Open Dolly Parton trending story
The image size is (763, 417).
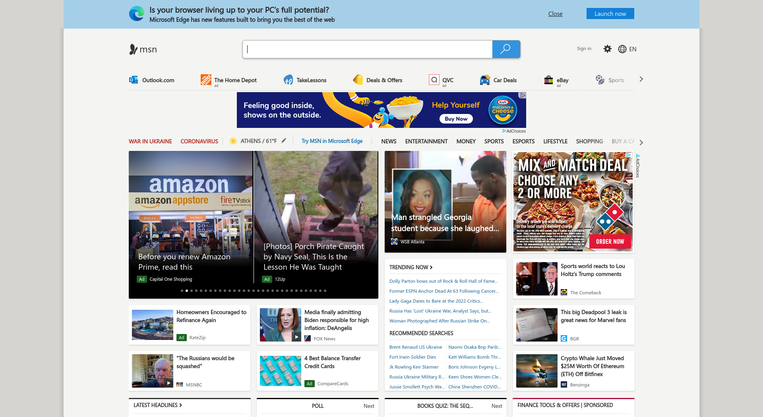pyautogui.click(x=443, y=281)
